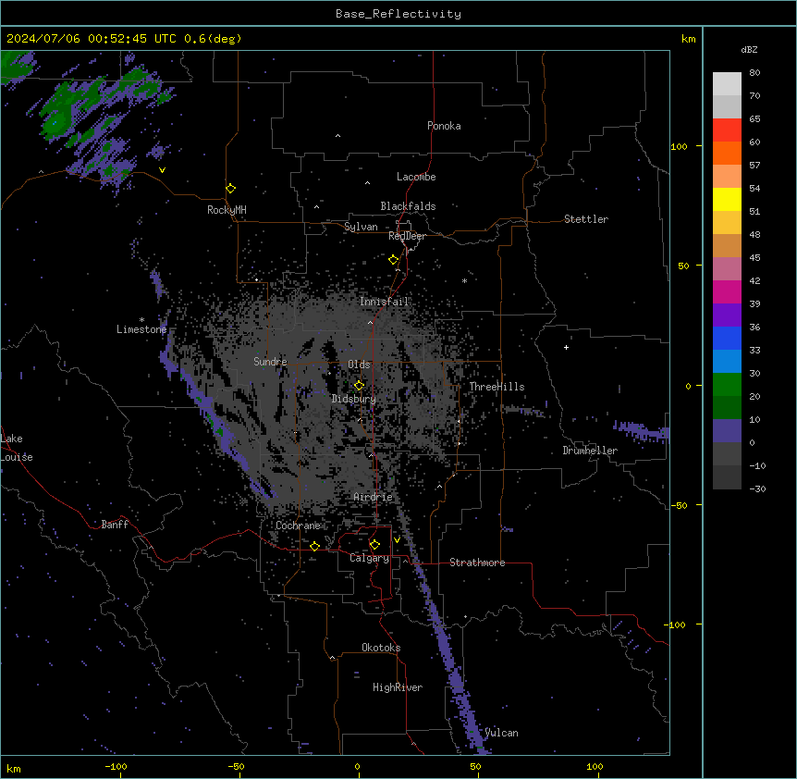Choose the slate purple 0-10 dBZ swatch
Image resolution: width=797 pixels, height=779 pixels.
(727, 431)
